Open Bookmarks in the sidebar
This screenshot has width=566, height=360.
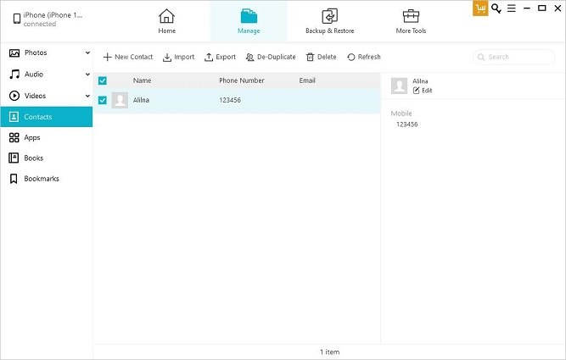[41, 179]
